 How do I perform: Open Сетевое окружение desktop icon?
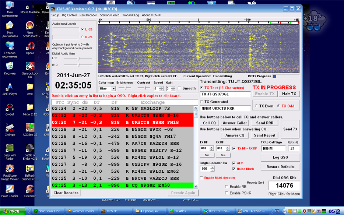(10, 50)
